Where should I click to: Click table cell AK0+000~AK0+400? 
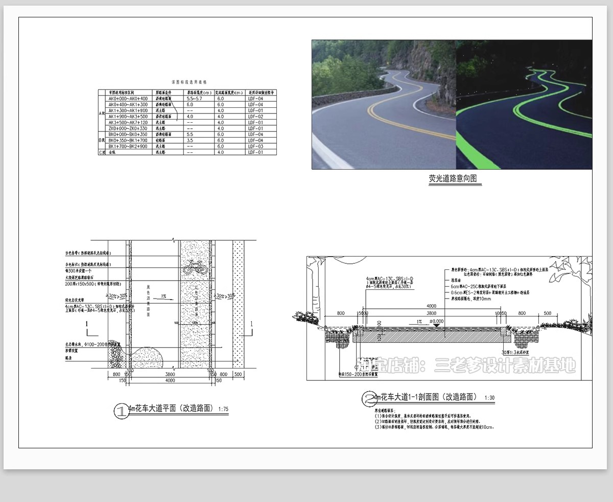click(x=128, y=99)
